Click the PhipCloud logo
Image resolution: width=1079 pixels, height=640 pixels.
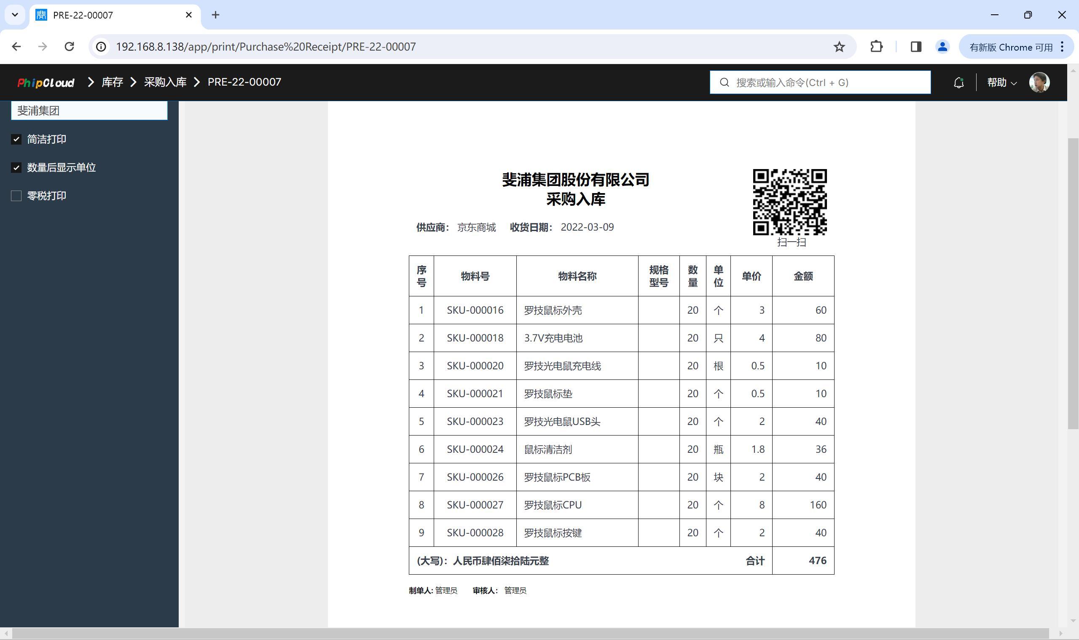pos(46,82)
